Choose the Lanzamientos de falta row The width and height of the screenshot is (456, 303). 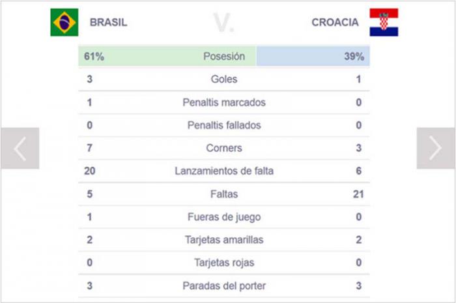[x=224, y=171]
